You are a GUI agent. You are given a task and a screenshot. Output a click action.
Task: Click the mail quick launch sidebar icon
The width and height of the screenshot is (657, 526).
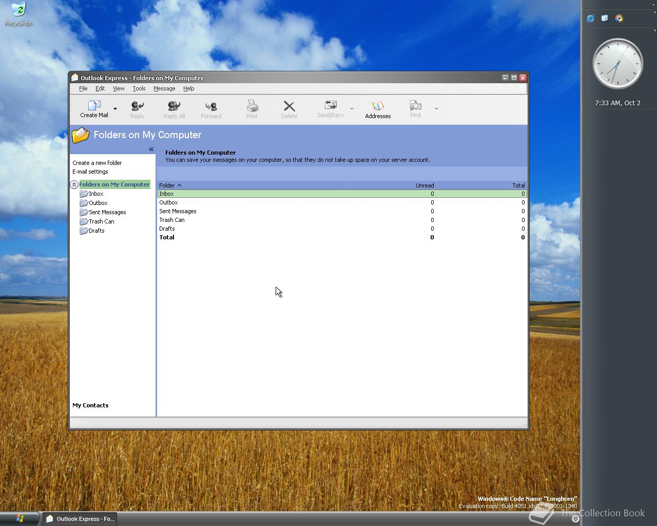(x=605, y=18)
